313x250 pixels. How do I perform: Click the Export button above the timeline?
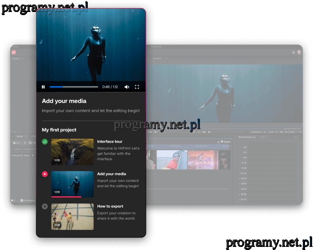(x=225, y=142)
